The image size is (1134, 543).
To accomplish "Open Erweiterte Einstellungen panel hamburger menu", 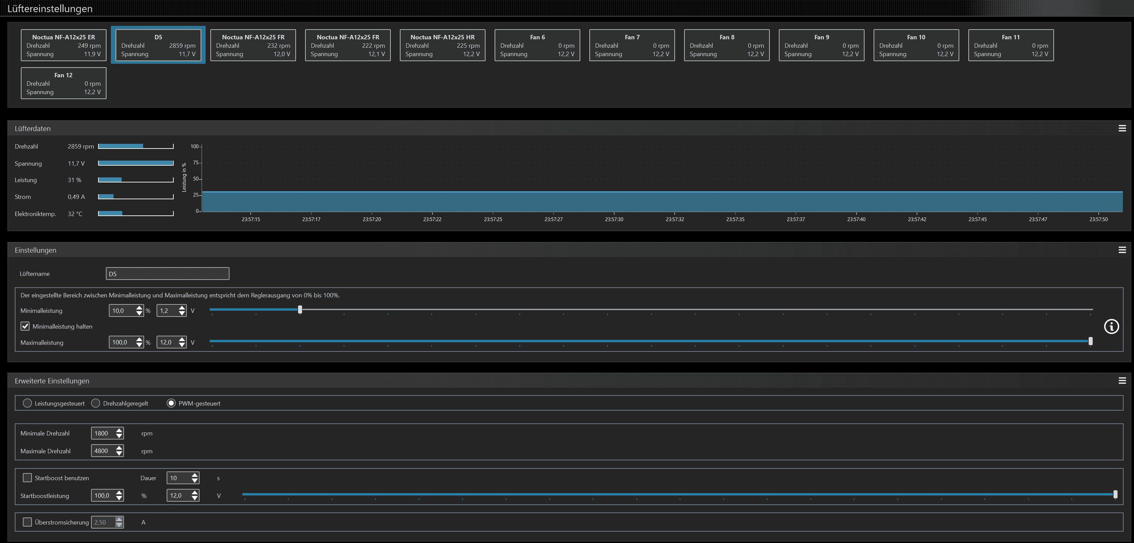I will coord(1122,380).
